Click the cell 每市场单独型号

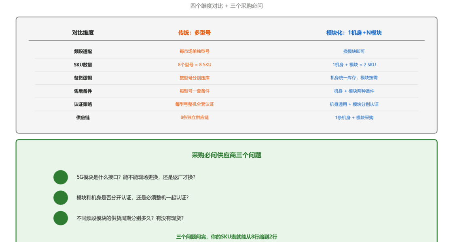(195, 52)
